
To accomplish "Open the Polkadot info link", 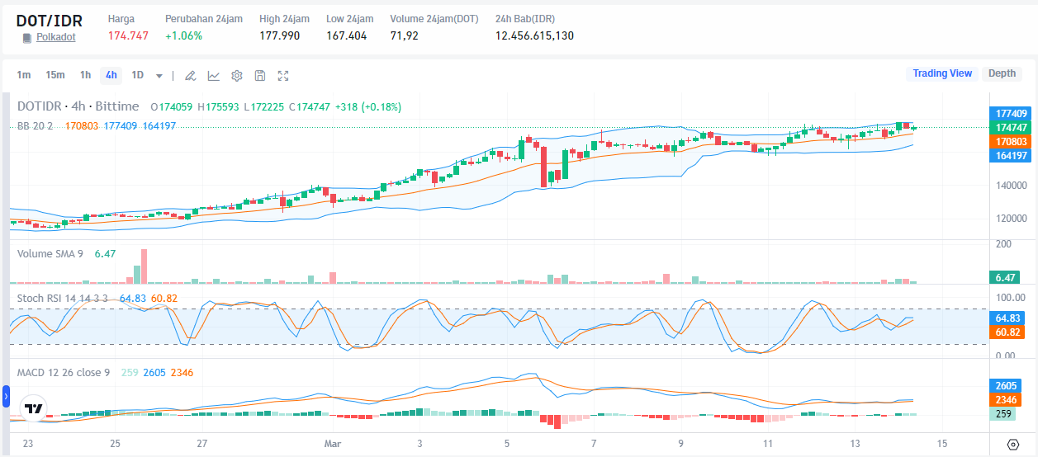I will coord(55,38).
